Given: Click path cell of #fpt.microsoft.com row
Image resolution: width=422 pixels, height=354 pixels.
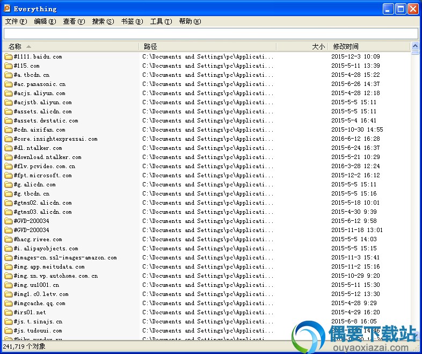Looking at the screenshot, I should [208, 176].
